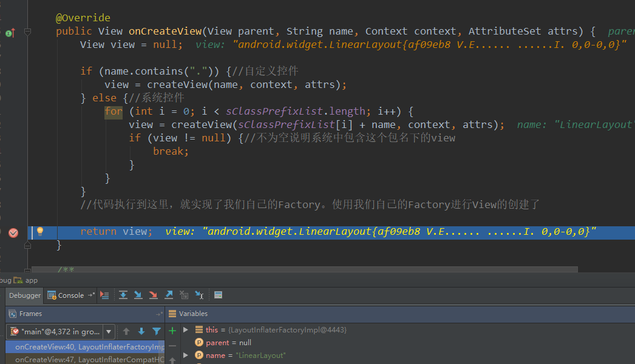Click 'sClassPrefixList.length' in the for loop
The image size is (635, 364).
pyautogui.click(x=296, y=112)
